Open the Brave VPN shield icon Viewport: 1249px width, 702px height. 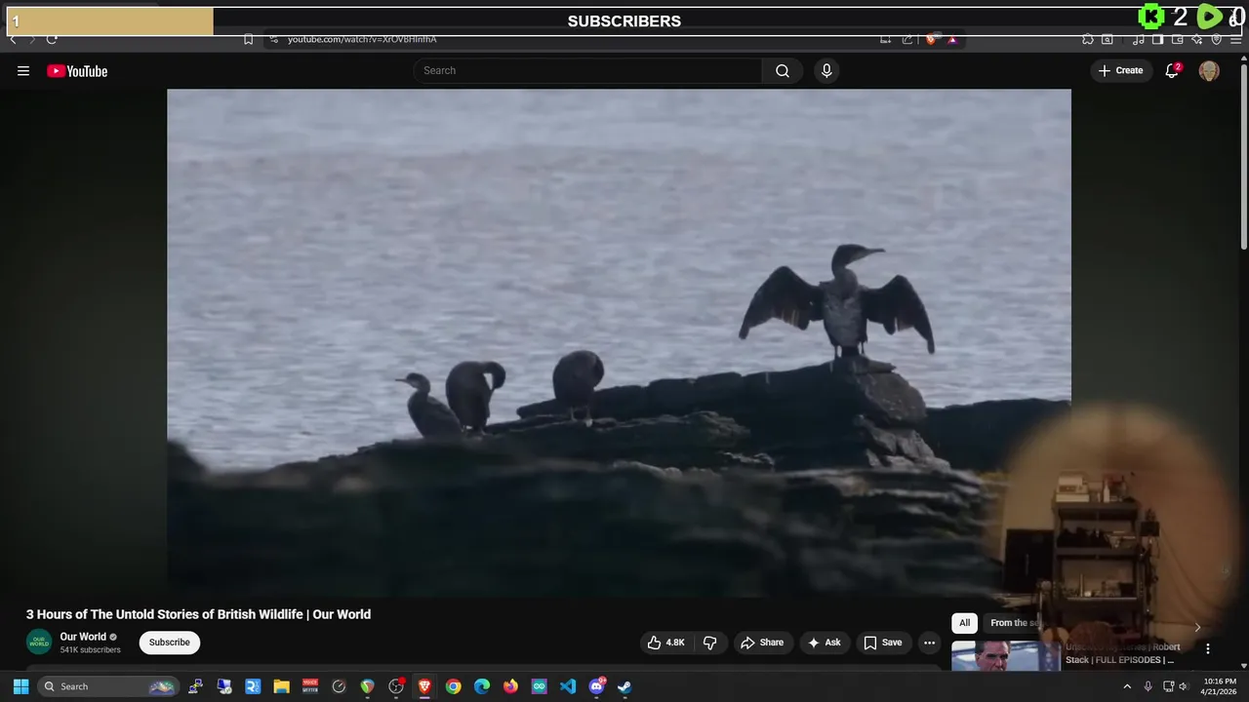click(x=1216, y=39)
